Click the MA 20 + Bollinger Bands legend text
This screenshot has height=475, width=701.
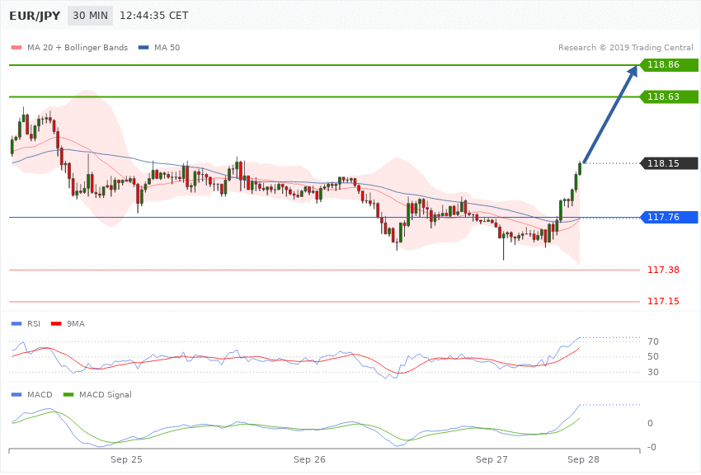click(x=78, y=48)
